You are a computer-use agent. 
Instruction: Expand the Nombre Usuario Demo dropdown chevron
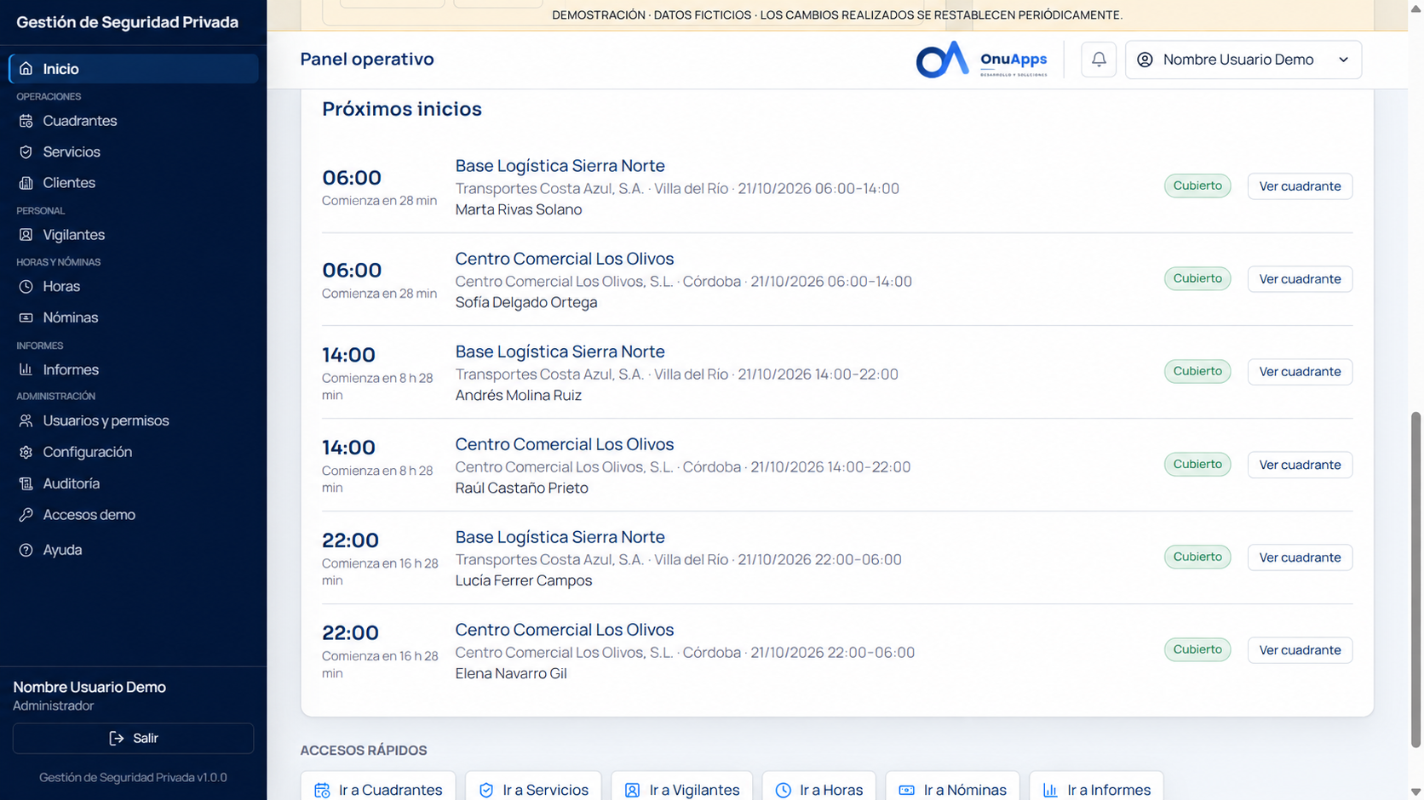tap(1343, 60)
